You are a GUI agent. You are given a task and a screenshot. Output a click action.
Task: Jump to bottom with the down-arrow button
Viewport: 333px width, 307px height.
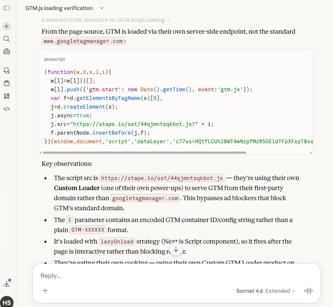point(176,249)
